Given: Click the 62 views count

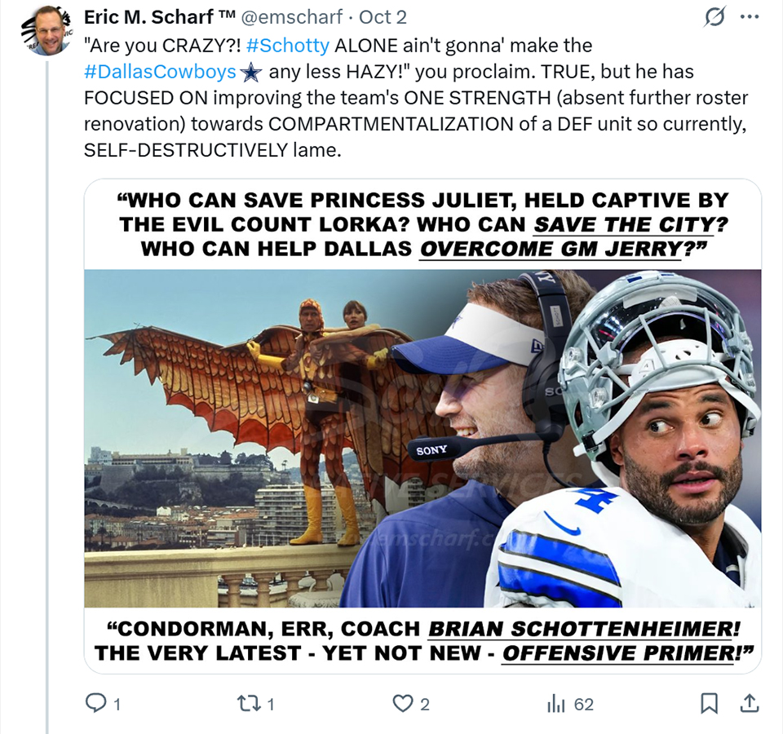Looking at the screenshot, I should point(584,705).
